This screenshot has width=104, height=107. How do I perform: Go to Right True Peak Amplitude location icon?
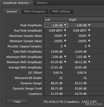pos(89,30)
